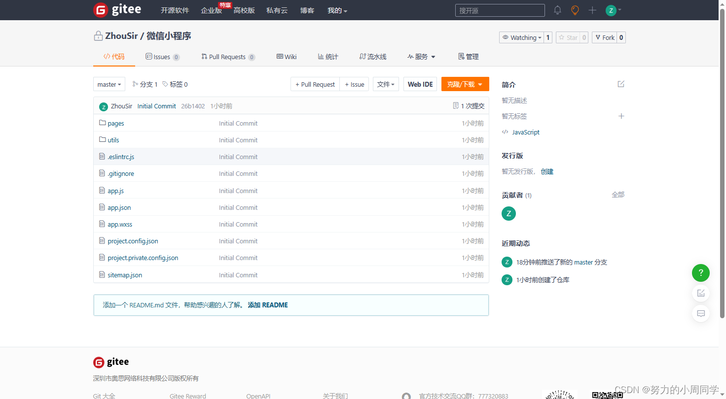Image resolution: width=726 pixels, height=399 pixels.
Task: Click the 添加 README link
Action: [268, 305]
